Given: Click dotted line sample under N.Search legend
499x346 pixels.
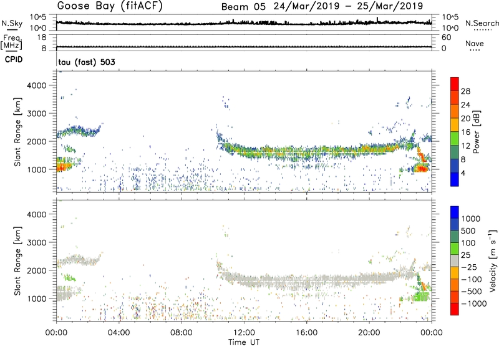Looking at the screenshot, I should coord(482,30).
